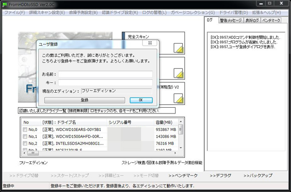Open the ファイル(F) menu

tap(15, 13)
